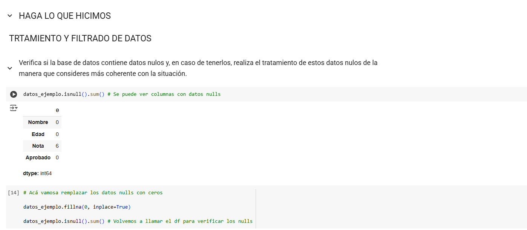Image resolution: width=527 pixels, height=230 pixels.
Task: Click the Nota null count value 6
Action: (x=57, y=146)
